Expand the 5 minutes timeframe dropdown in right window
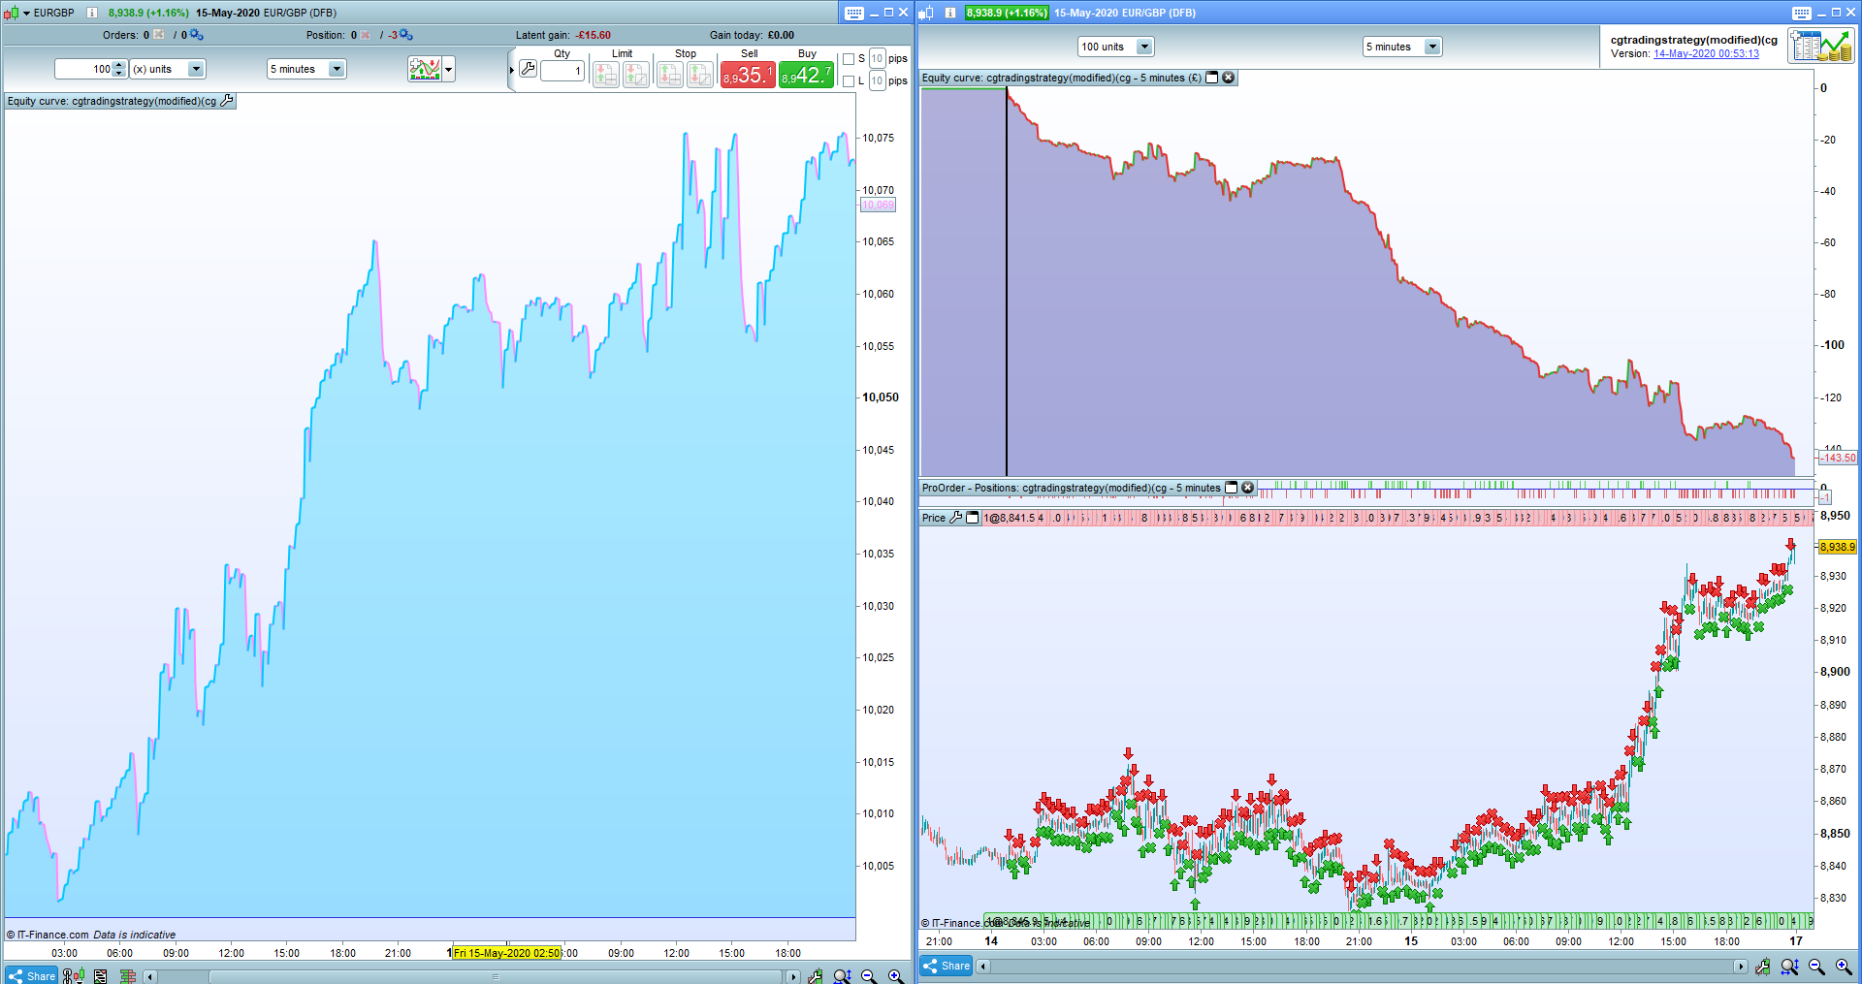1862x984 pixels. [x=1432, y=47]
